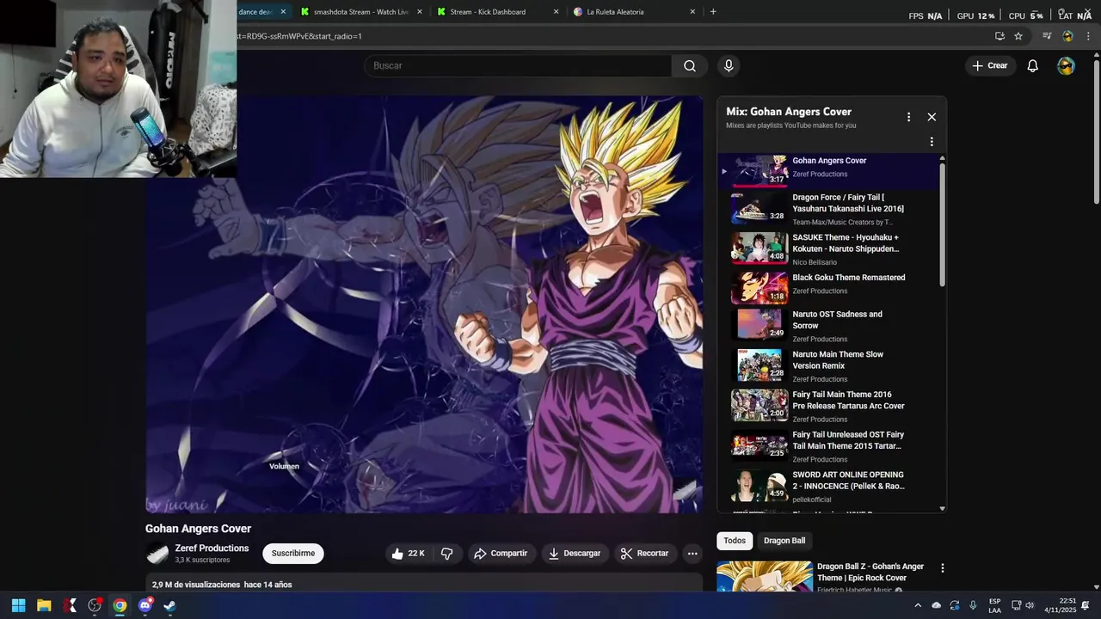
Task: Switch to smashdota Stream browser tab
Action: point(361,12)
